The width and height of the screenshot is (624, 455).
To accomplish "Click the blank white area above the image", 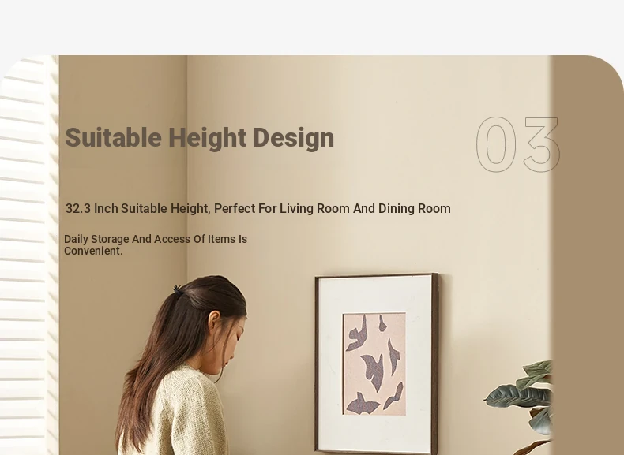I will point(312,27).
